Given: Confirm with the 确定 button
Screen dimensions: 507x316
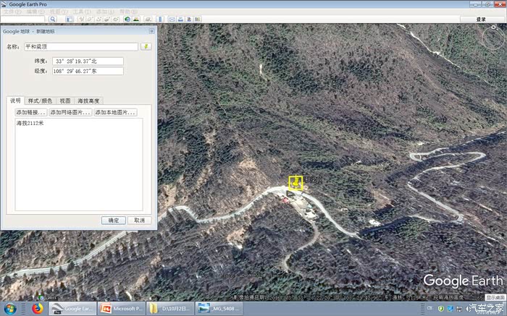Looking at the screenshot, I should [x=114, y=220].
